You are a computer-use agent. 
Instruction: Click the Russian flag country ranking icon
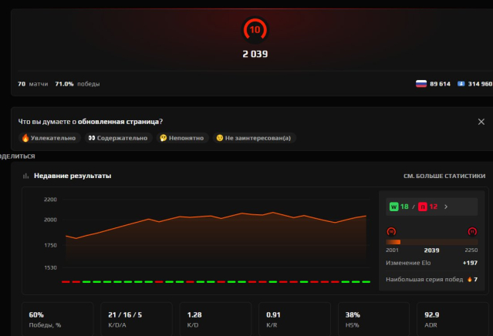pos(420,84)
